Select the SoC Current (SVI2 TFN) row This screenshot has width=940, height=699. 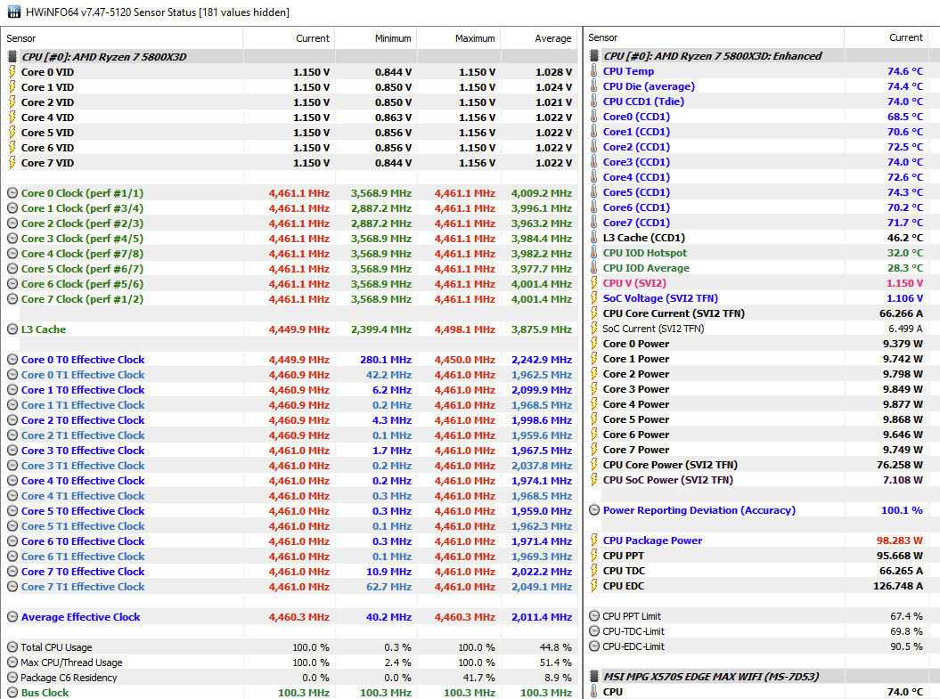[x=761, y=329]
